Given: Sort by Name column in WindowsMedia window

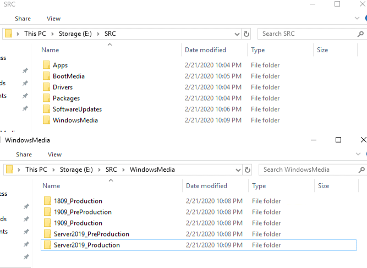Looking at the screenshot, I should (51, 186).
